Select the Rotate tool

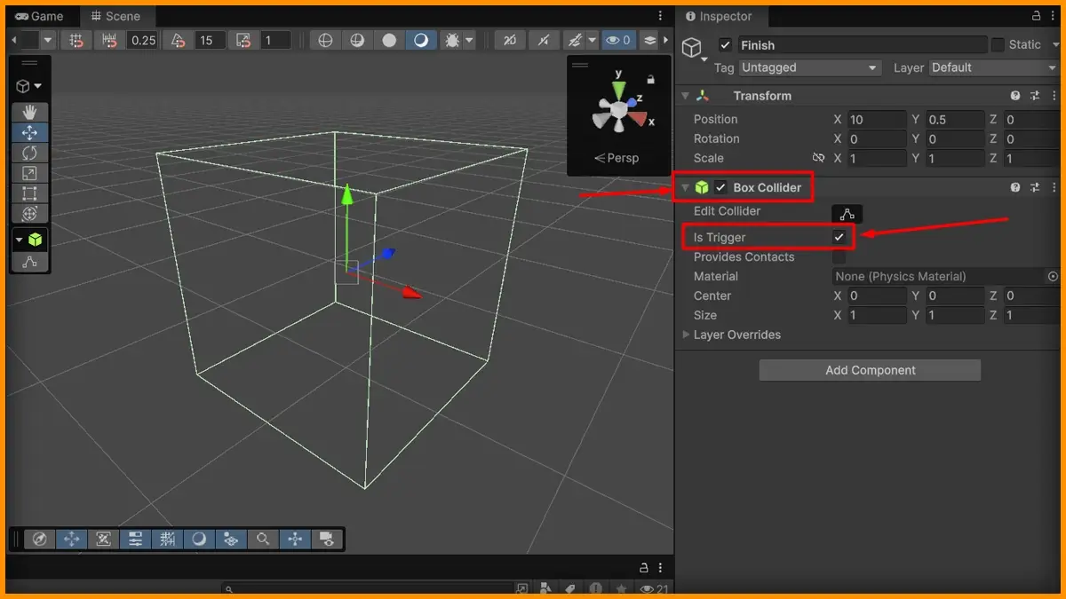pyautogui.click(x=29, y=153)
